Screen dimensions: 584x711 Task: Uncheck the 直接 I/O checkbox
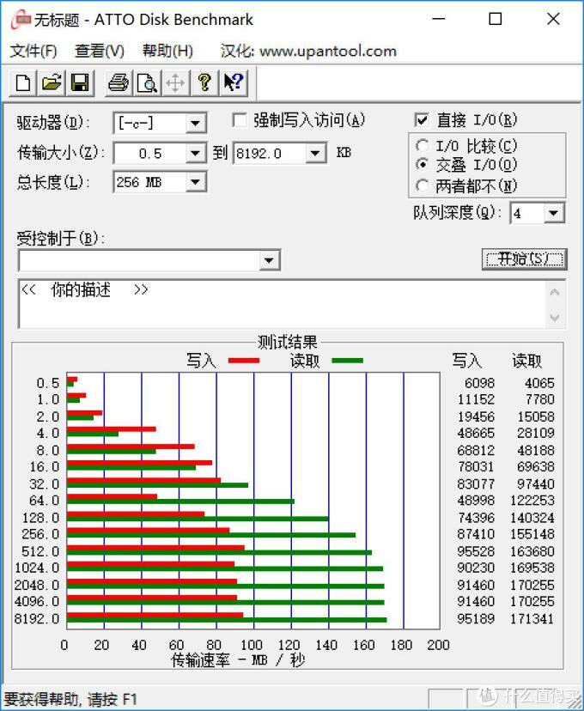[x=422, y=120]
